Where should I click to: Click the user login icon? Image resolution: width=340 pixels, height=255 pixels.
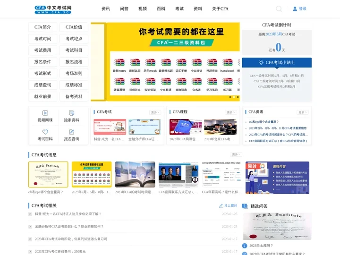(x=295, y=8)
